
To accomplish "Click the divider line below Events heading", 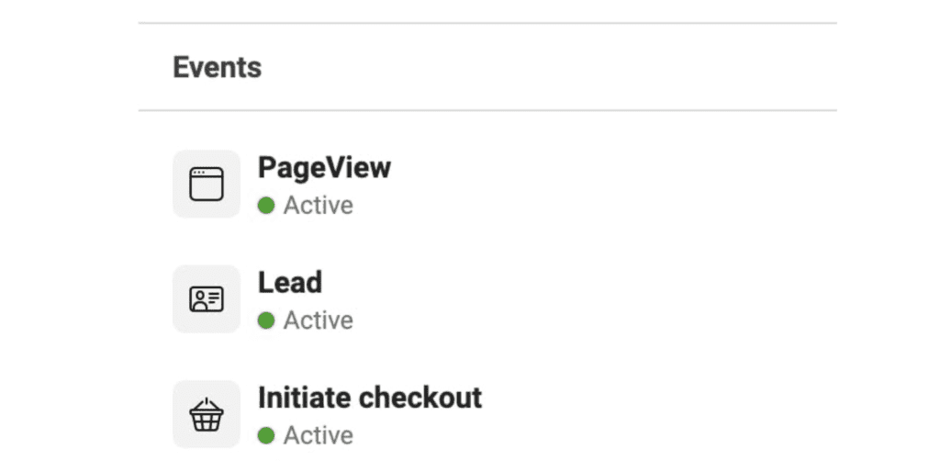I will [487, 111].
